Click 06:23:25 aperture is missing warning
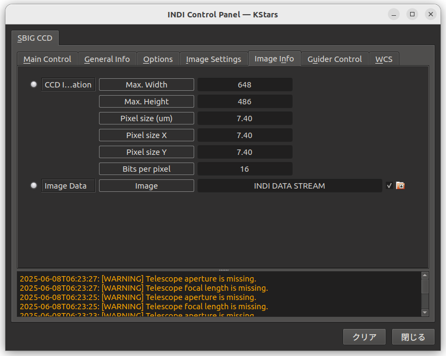 click(138, 297)
